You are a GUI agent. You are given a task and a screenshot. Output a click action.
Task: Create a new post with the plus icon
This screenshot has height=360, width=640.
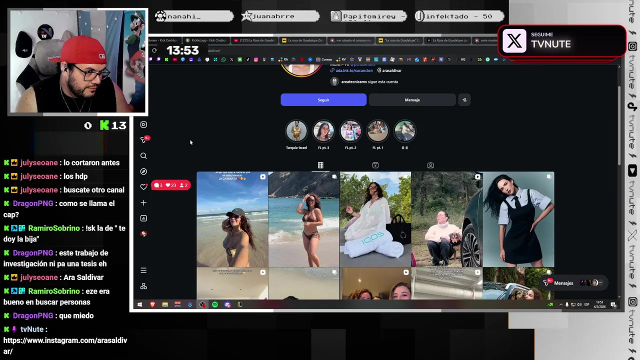(143, 202)
